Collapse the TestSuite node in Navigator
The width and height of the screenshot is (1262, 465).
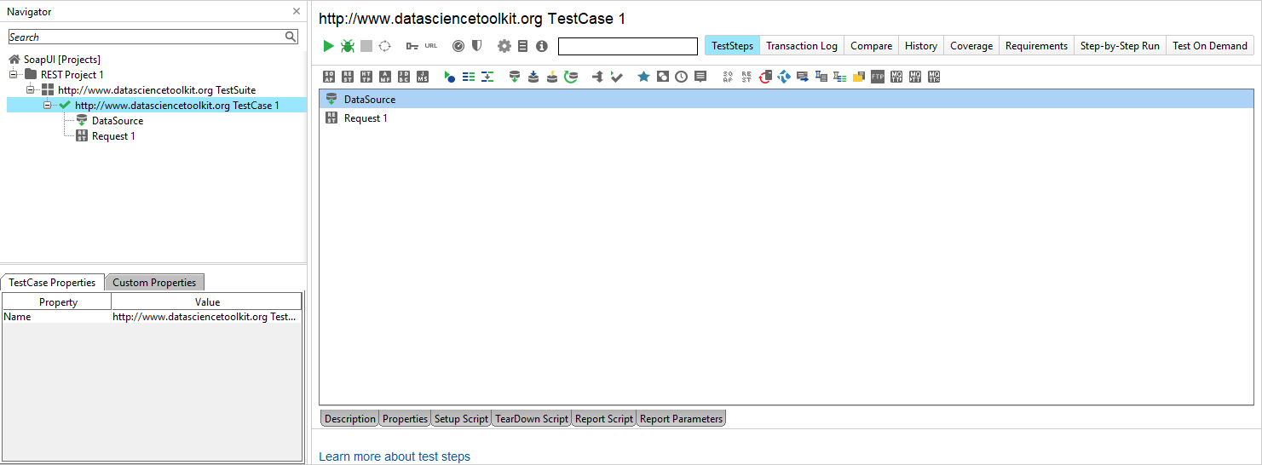click(x=31, y=90)
